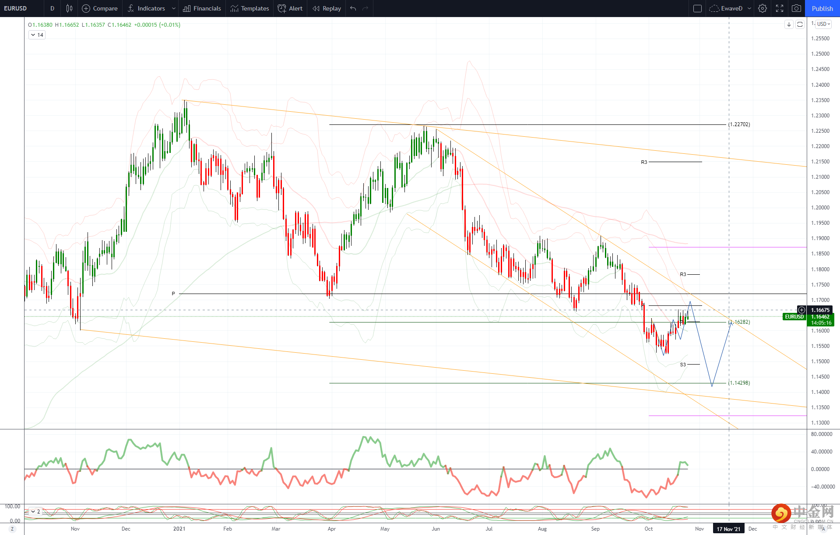Click the Redo arrow icon
This screenshot has width=840, height=535.
[366, 8]
